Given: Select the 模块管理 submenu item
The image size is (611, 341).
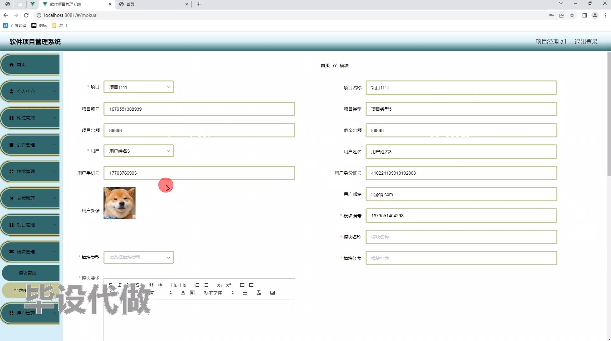Looking at the screenshot, I should pos(31,273).
